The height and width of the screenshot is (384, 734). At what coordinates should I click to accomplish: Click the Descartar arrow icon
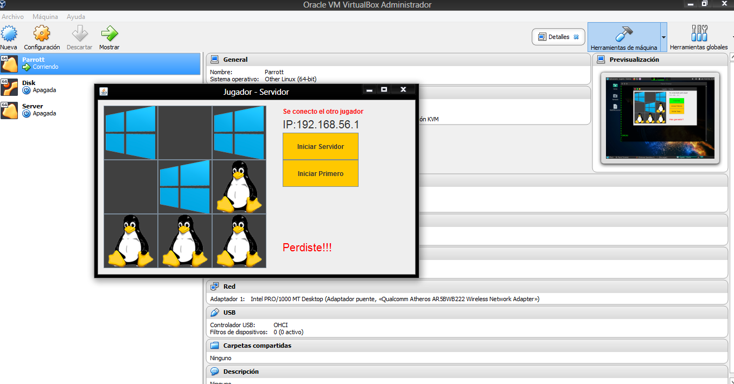[x=80, y=34]
